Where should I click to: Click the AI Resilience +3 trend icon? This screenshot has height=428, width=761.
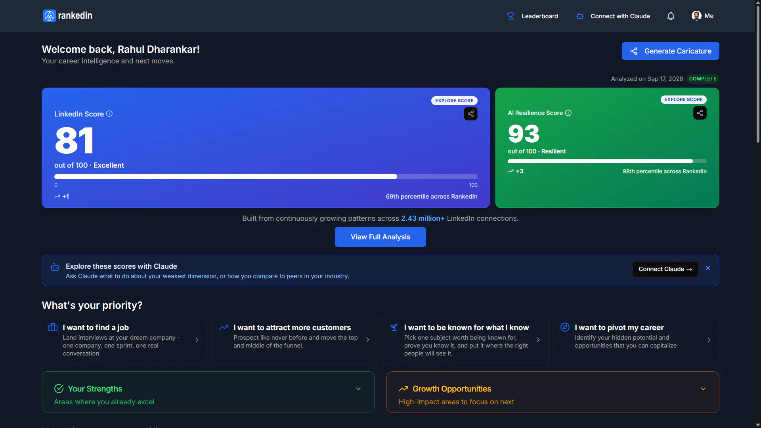tap(511, 171)
